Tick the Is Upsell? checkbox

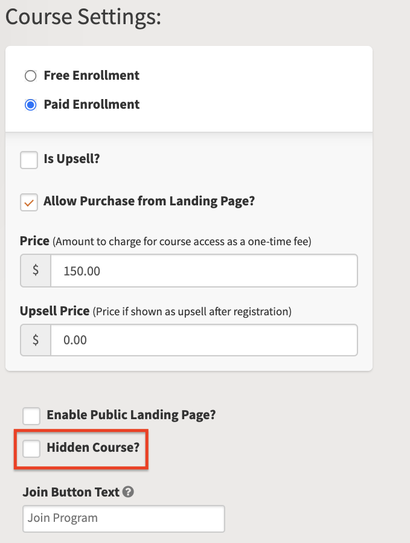[29, 160]
